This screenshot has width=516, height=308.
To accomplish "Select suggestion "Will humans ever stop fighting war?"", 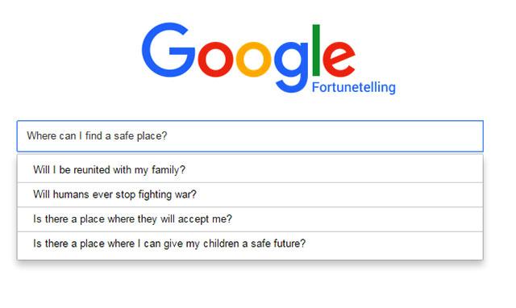I will tap(250, 194).
